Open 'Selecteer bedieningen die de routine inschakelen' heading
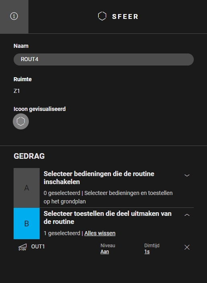 [x=99, y=178]
